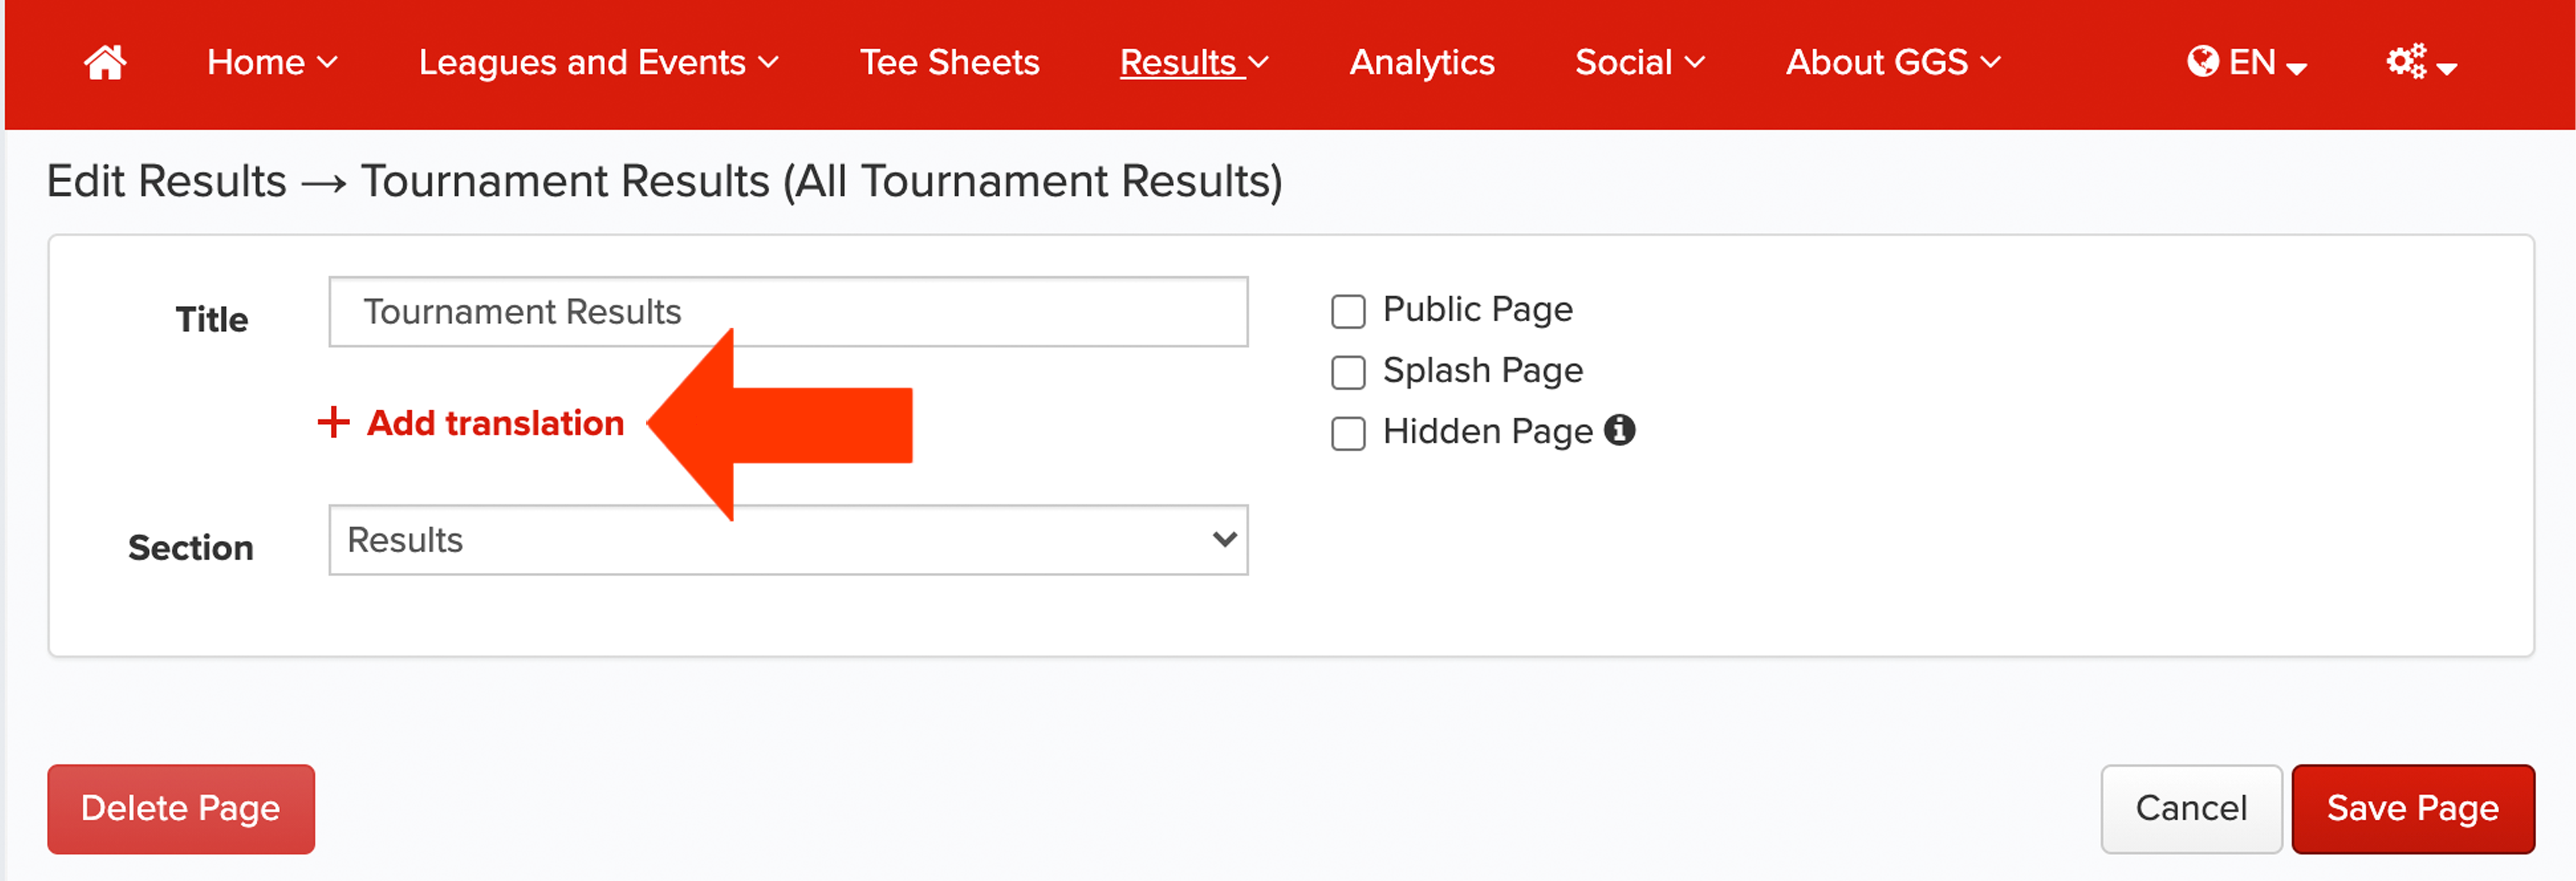Open the gears settings icon
The height and width of the screenshot is (881, 2576).
point(2406,62)
